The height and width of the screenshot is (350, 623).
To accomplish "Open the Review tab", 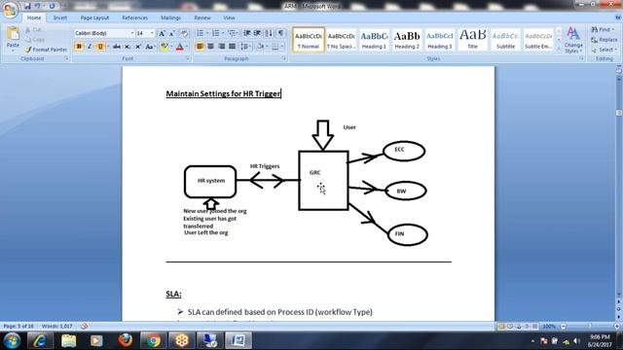I will (x=202, y=17).
